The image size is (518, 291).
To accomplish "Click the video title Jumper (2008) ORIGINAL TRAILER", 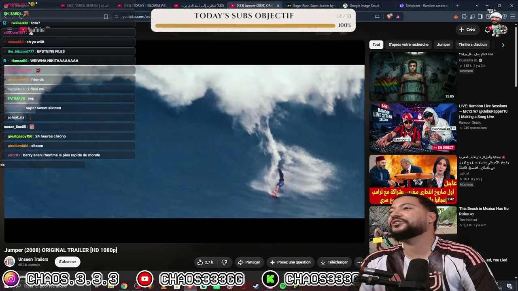I will tap(61, 250).
